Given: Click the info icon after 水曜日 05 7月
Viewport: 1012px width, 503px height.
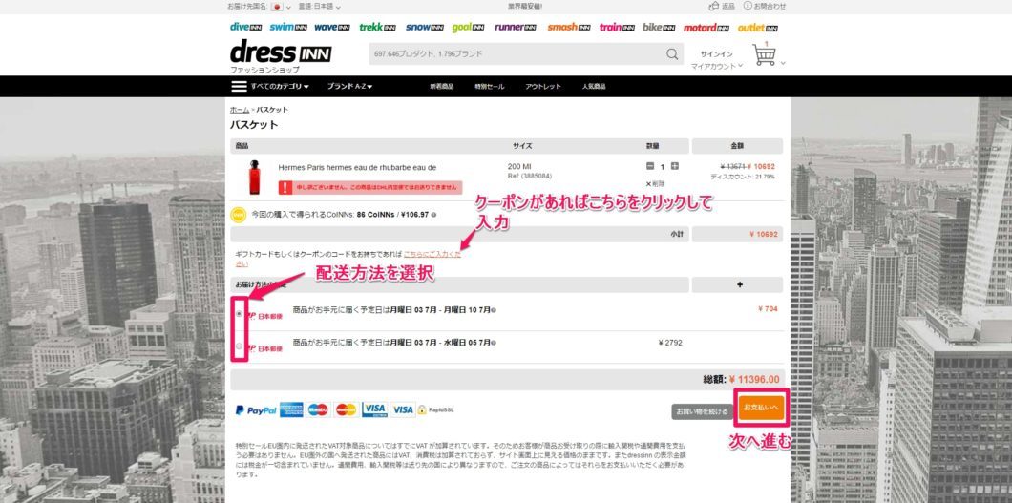Looking at the screenshot, I should click(x=494, y=343).
